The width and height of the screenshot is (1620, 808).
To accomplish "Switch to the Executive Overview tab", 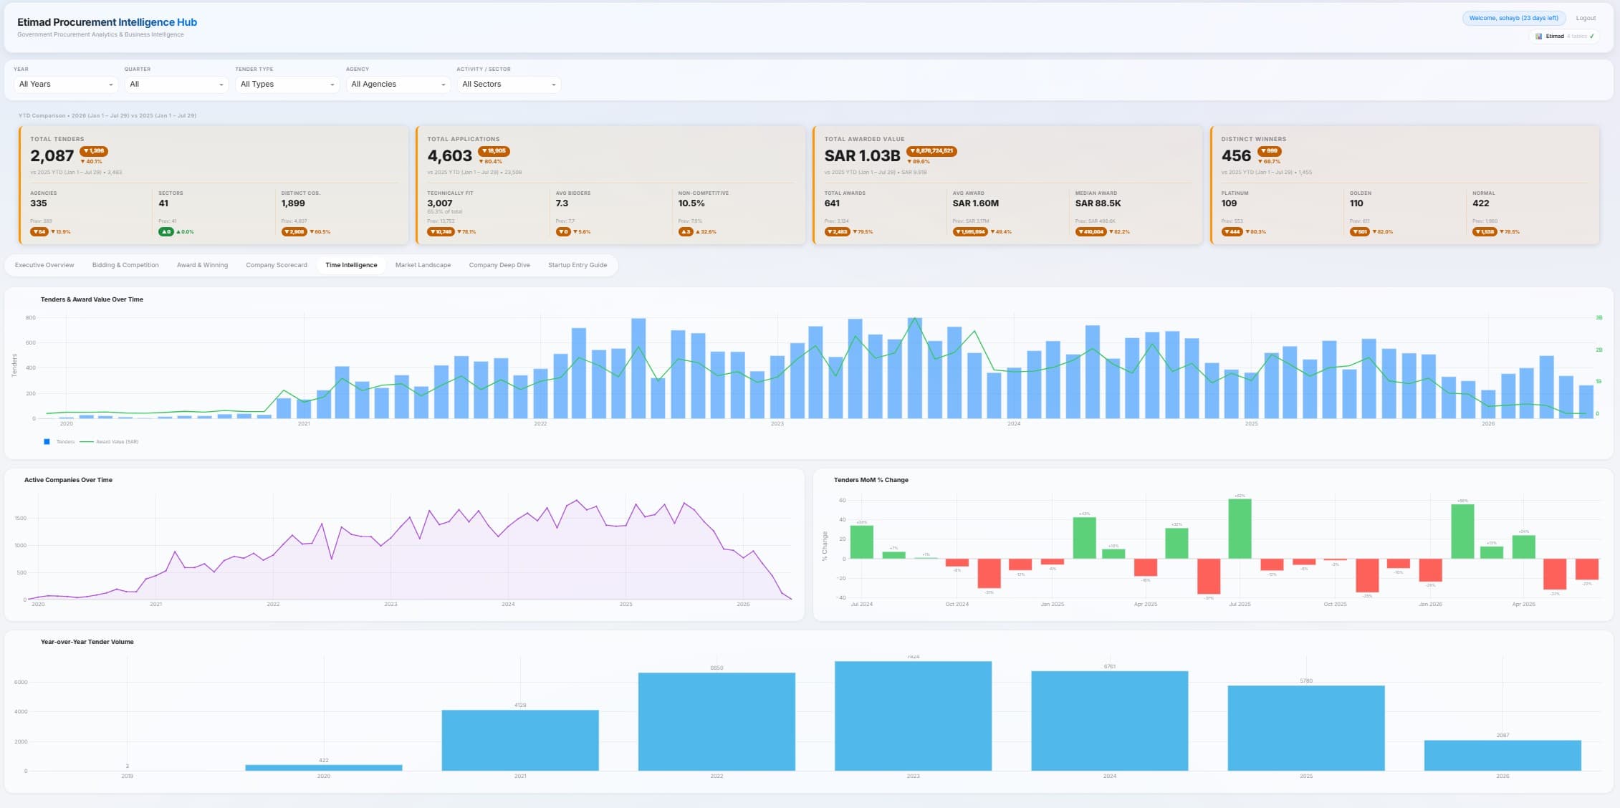I will coord(44,265).
